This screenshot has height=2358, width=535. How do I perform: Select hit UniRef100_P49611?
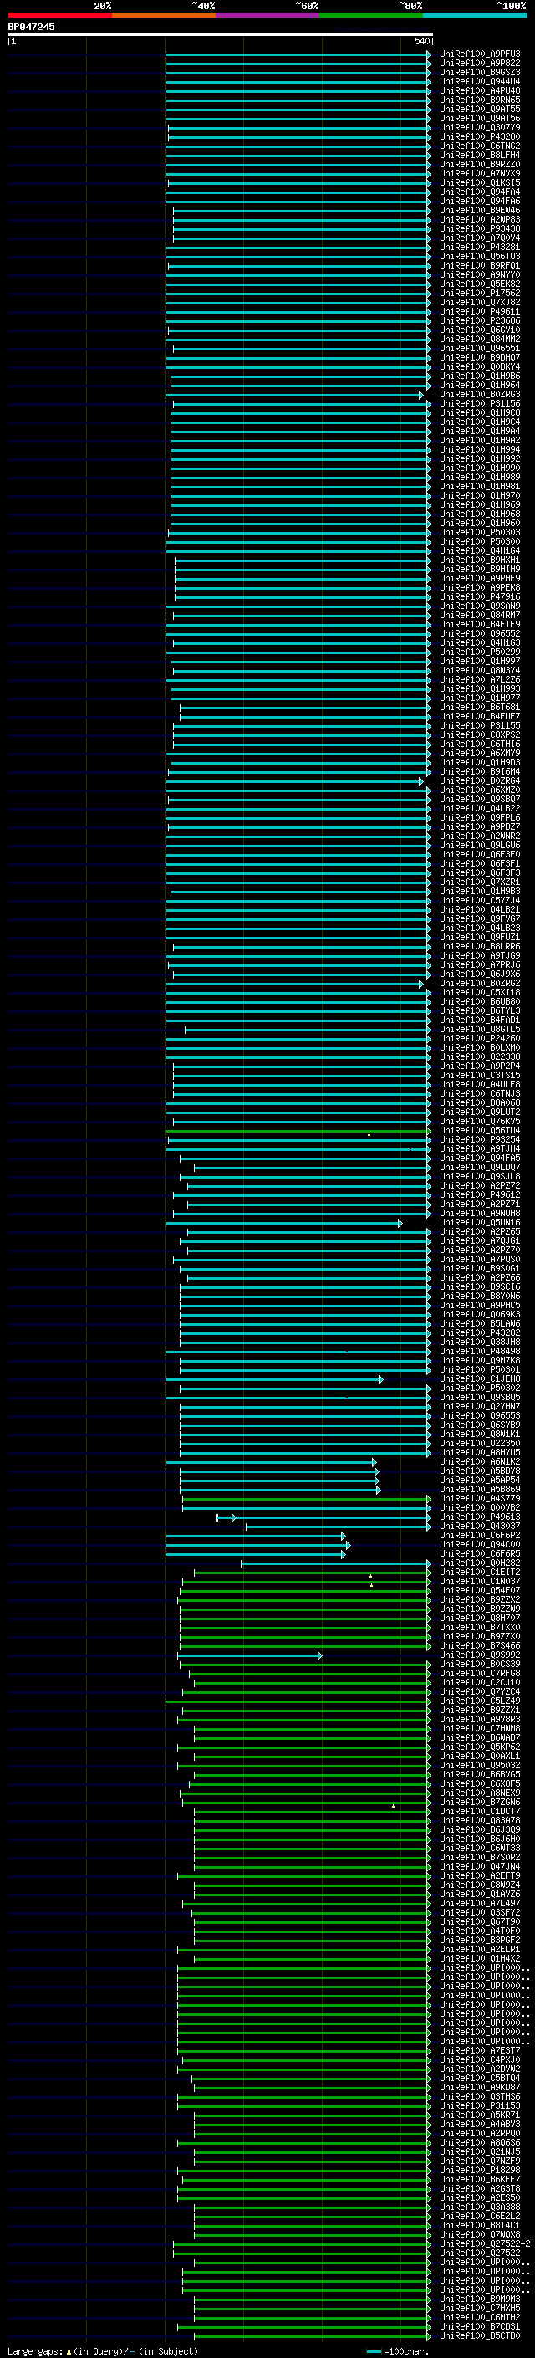tap(480, 312)
